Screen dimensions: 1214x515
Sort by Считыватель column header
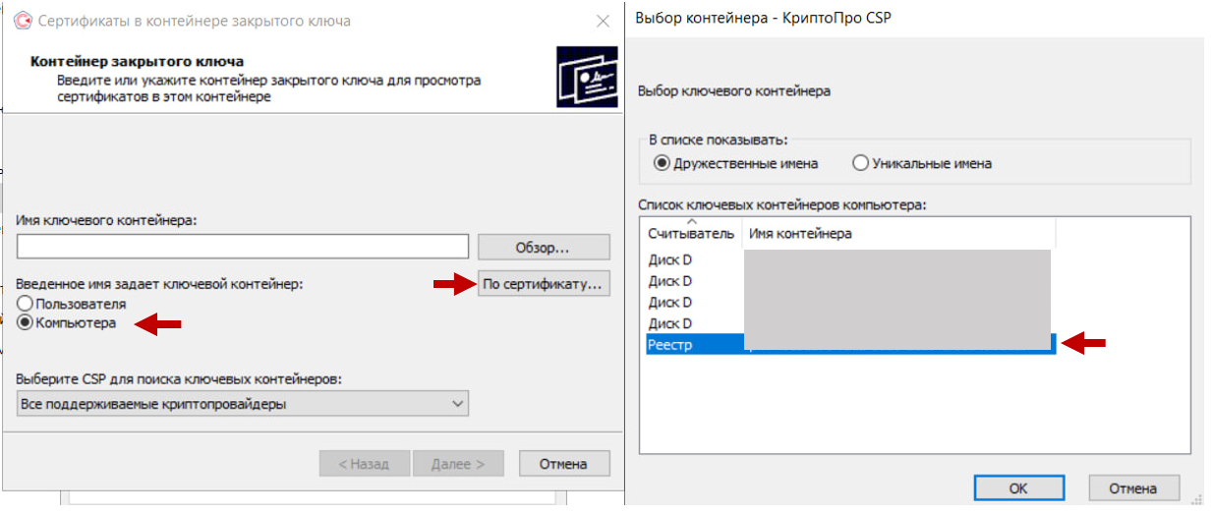tap(690, 233)
